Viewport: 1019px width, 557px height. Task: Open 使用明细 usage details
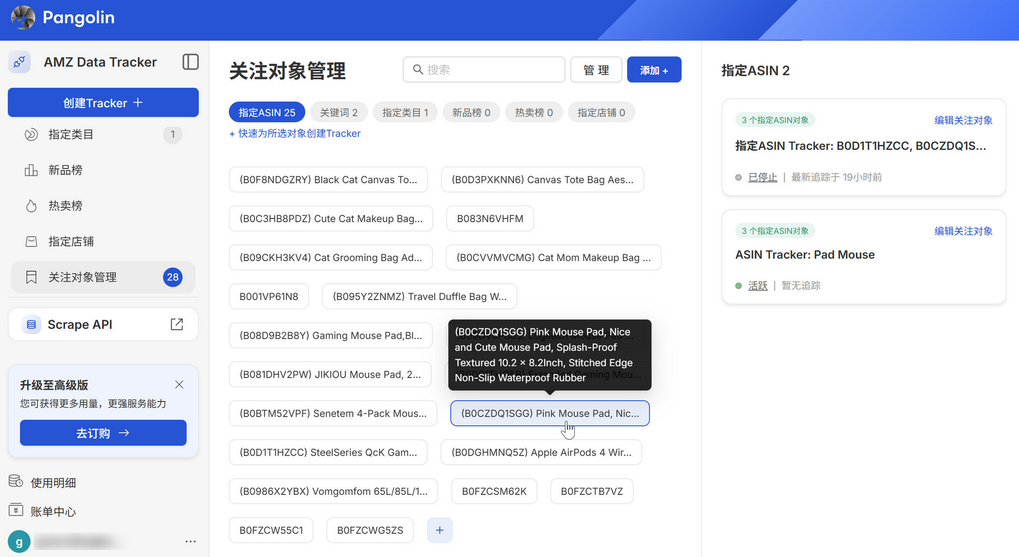53,483
